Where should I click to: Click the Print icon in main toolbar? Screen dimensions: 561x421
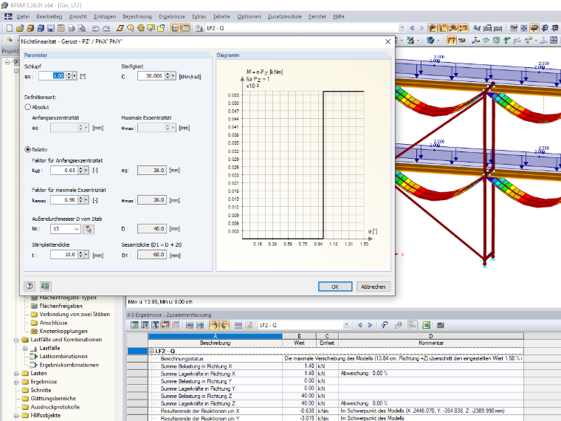(72, 28)
